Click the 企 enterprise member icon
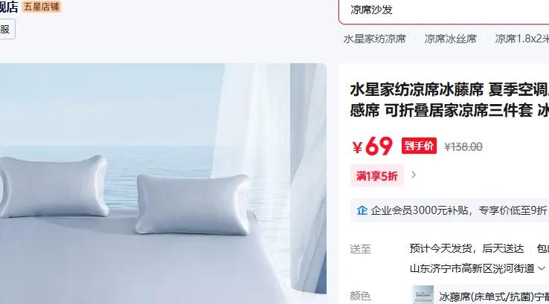 362,210
